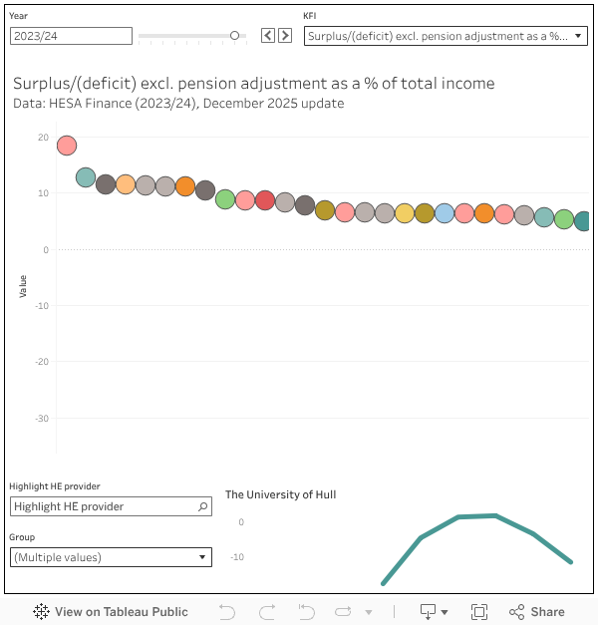Image resolution: width=598 pixels, height=625 pixels.
Task: Step to previous year with left arrow
Action: (x=267, y=36)
